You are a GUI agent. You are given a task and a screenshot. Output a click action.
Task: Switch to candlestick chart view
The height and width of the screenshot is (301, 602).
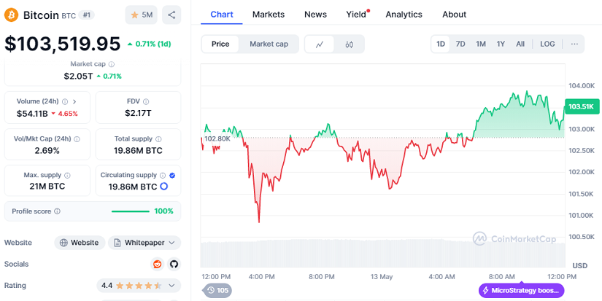pos(350,44)
